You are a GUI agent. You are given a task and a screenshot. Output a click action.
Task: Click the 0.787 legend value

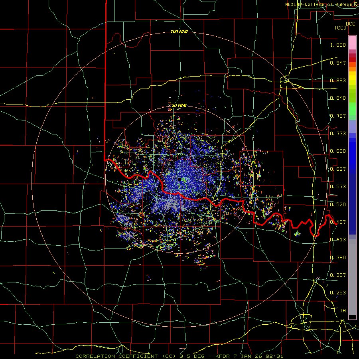coord(338,116)
